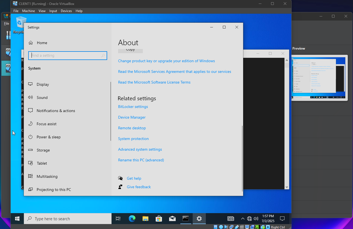Viewport: 353px width, 229px height.
Task: Open Mail app from taskbar
Action: coord(172,219)
